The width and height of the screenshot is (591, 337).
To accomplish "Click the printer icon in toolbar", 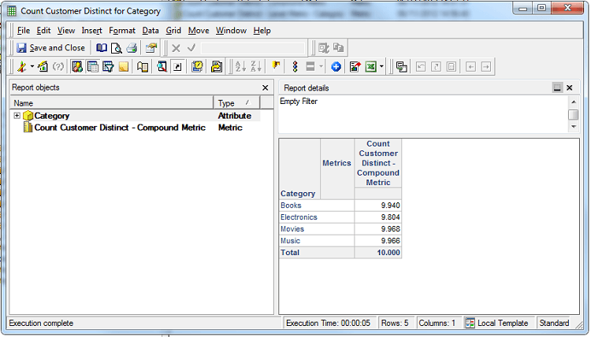I will coord(132,48).
